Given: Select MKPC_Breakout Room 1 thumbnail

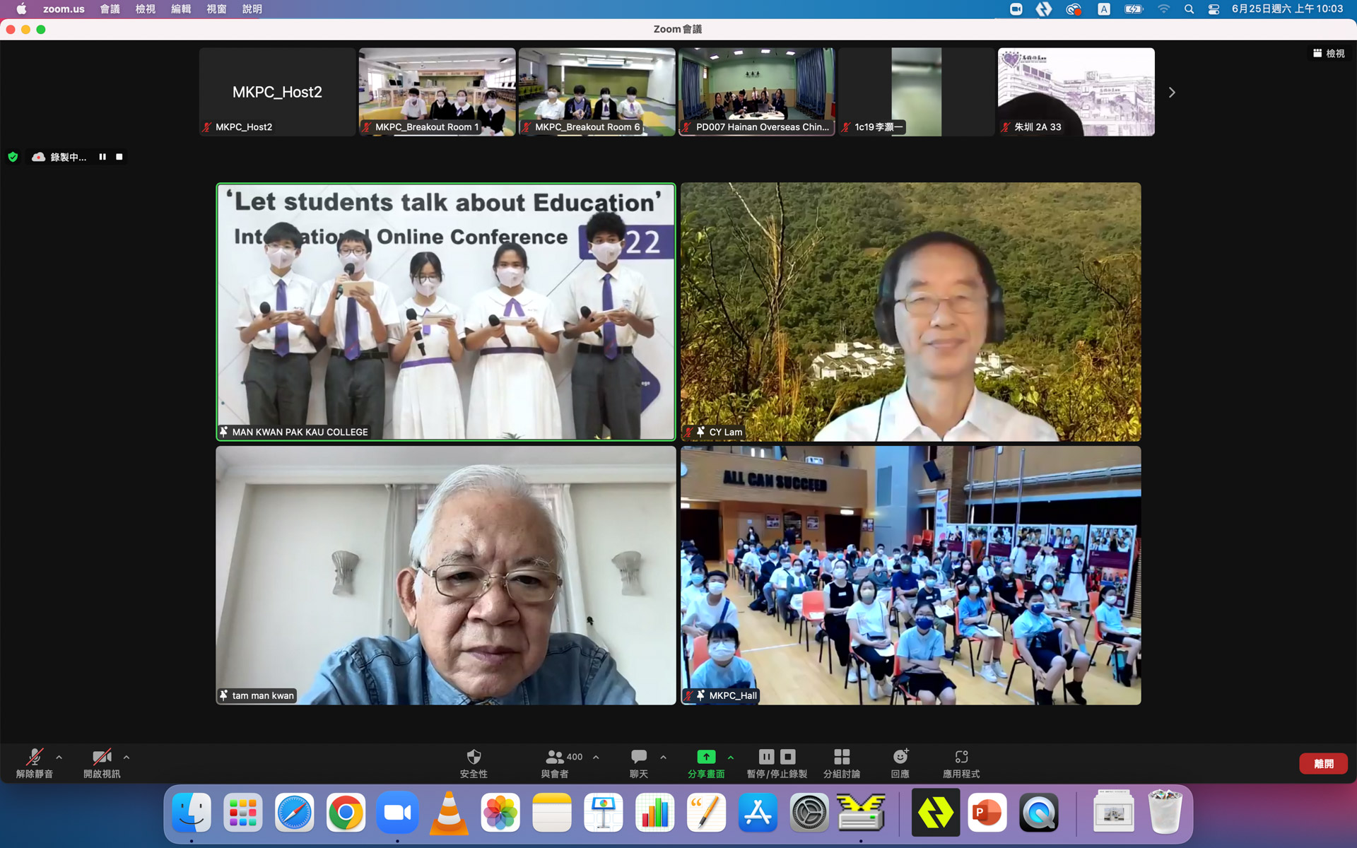Looking at the screenshot, I should click(437, 92).
